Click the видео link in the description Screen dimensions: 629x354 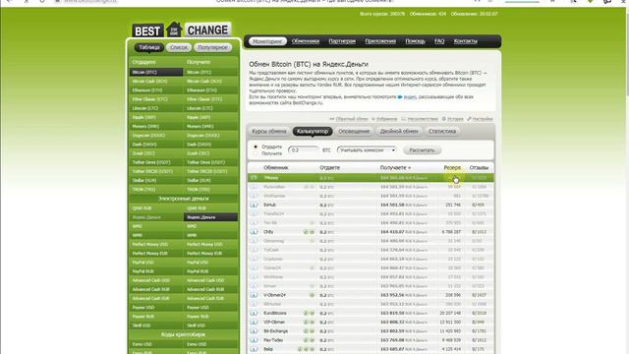click(x=410, y=96)
